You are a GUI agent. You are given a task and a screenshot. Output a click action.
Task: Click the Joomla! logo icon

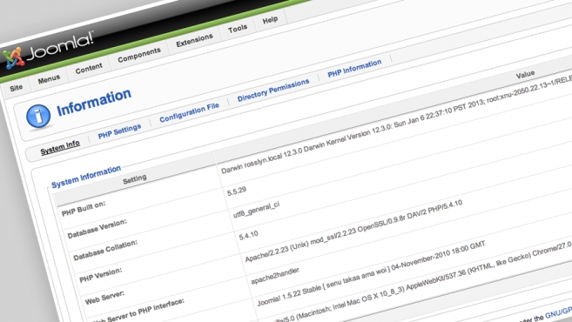[x=13, y=58]
